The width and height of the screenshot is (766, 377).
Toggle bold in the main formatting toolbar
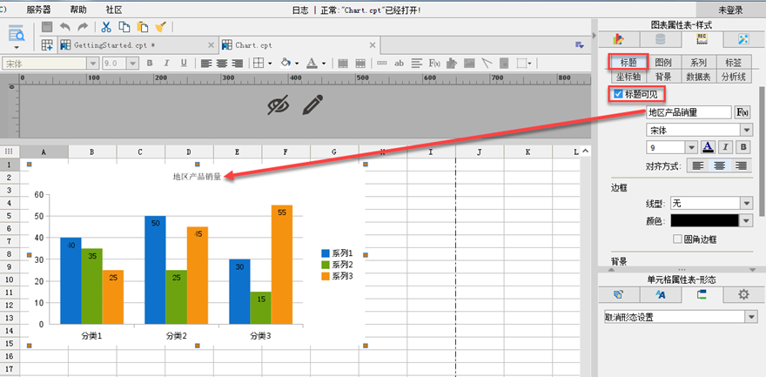tap(150, 63)
